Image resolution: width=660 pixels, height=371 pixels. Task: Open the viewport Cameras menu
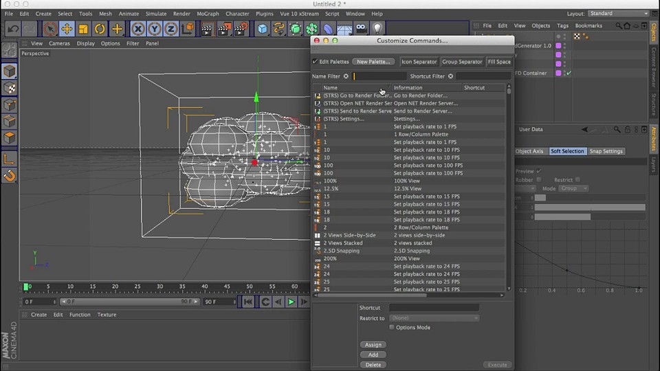[x=59, y=43]
